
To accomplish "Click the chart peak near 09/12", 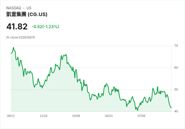I will pos(14,48).
